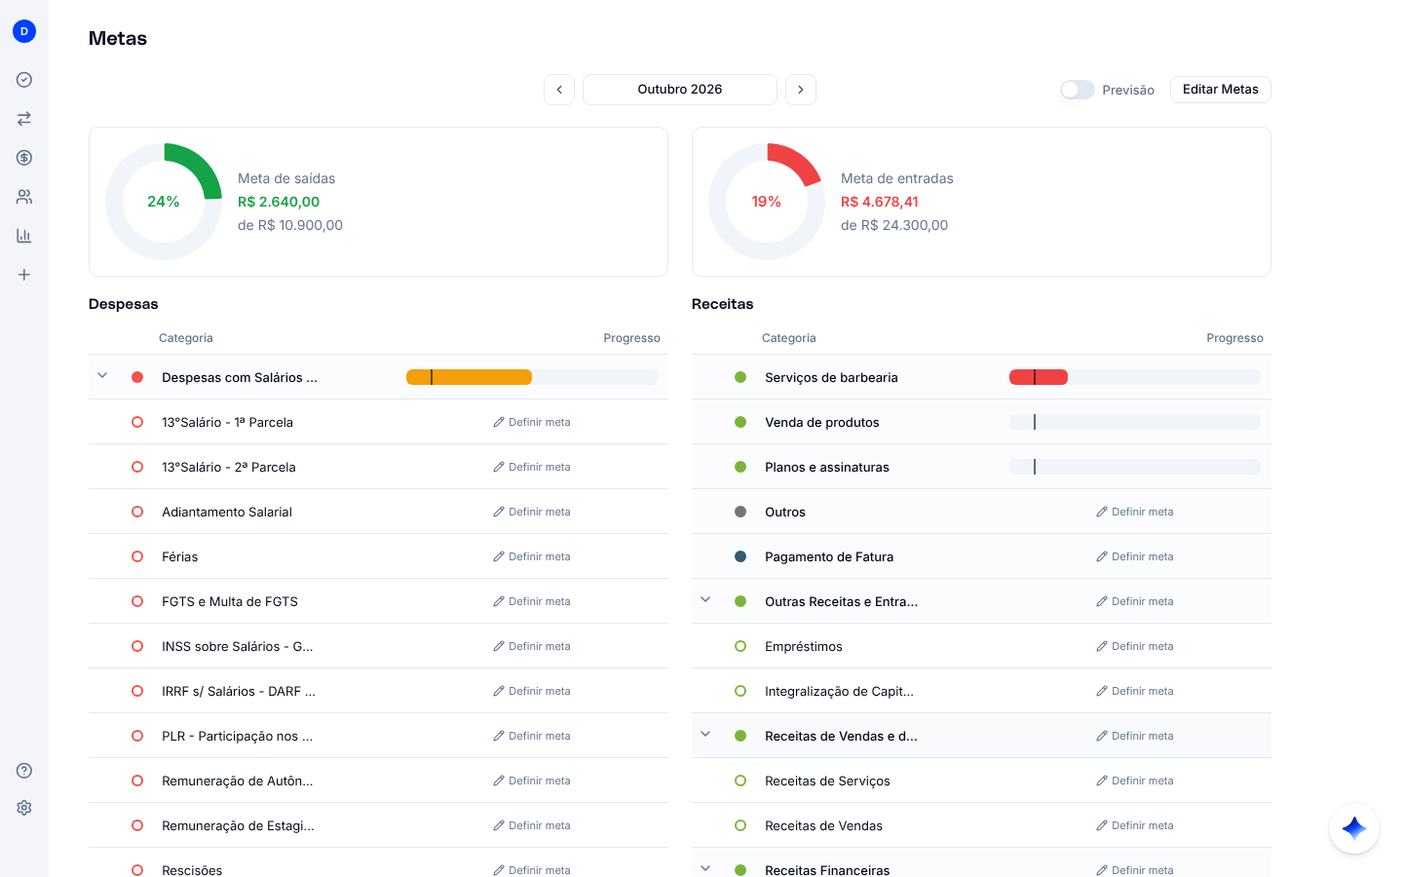Open the dollar coin sidebar icon
Image resolution: width=1403 pixels, height=877 pixels.
coord(24,158)
